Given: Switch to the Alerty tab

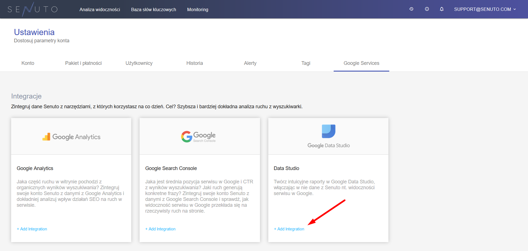Looking at the screenshot, I should coord(250,63).
